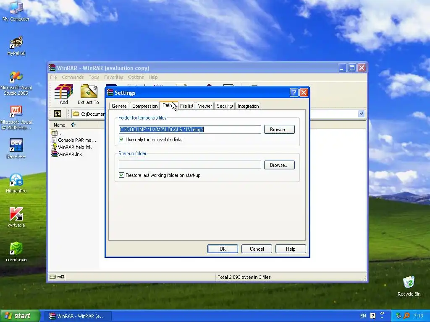Click the language bar help icon in taskbar
430x322 pixels.
[372, 316]
